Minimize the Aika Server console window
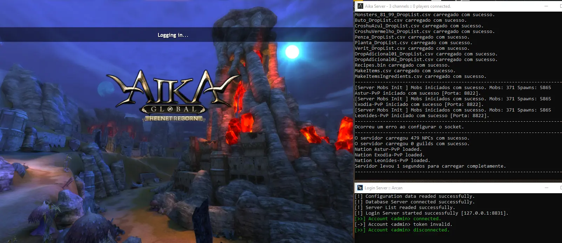 click(546, 6)
